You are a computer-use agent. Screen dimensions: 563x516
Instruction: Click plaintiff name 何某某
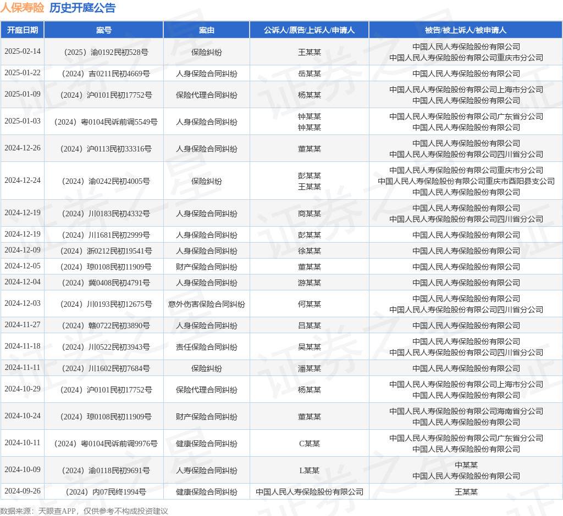pyautogui.click(x=309, y=305)
